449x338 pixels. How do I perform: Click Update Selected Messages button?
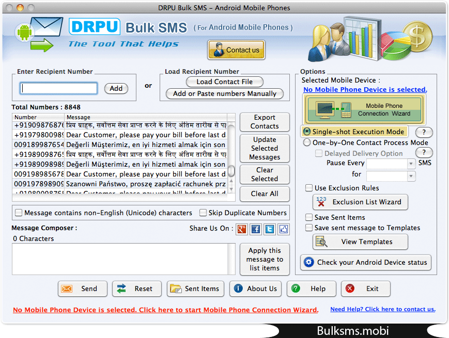tap(265, 148)
